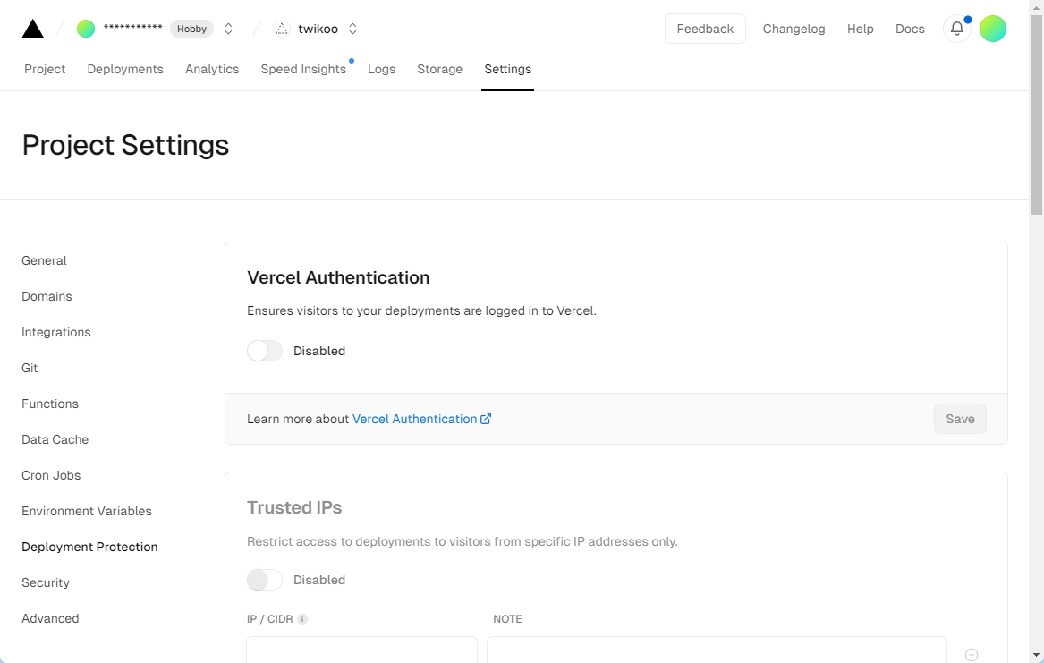This screenshot has height=663, width=1044.
Task: Switch to the Deployments tab
Action: (125, 69)
